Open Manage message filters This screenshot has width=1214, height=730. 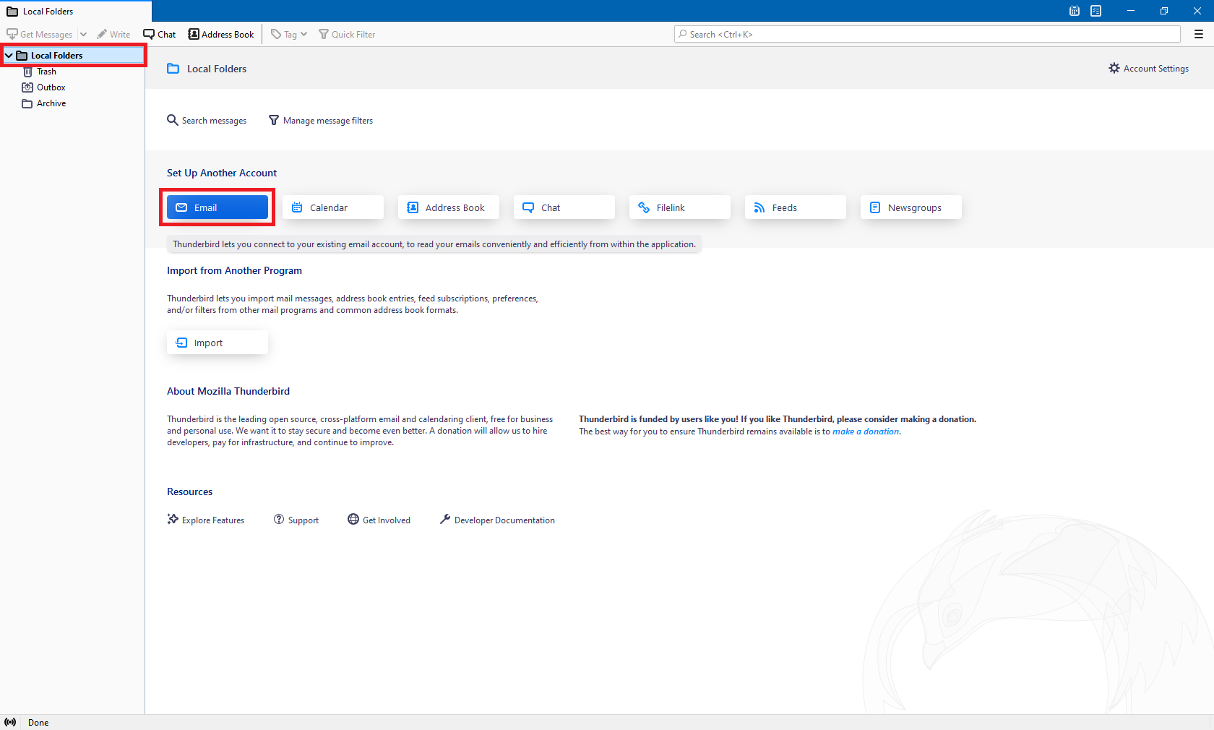[321, 121]
